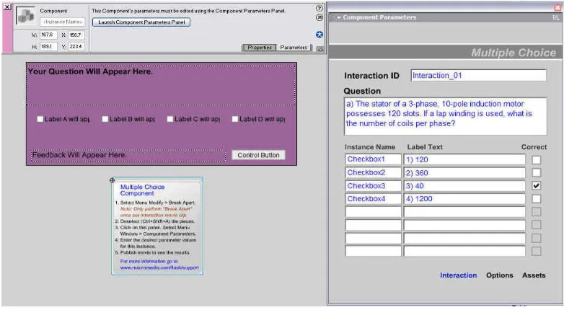The image size is (564, 310).
Task: Mark Checkbox1 answer 120 as correct
Action: [x=537, y=159]
